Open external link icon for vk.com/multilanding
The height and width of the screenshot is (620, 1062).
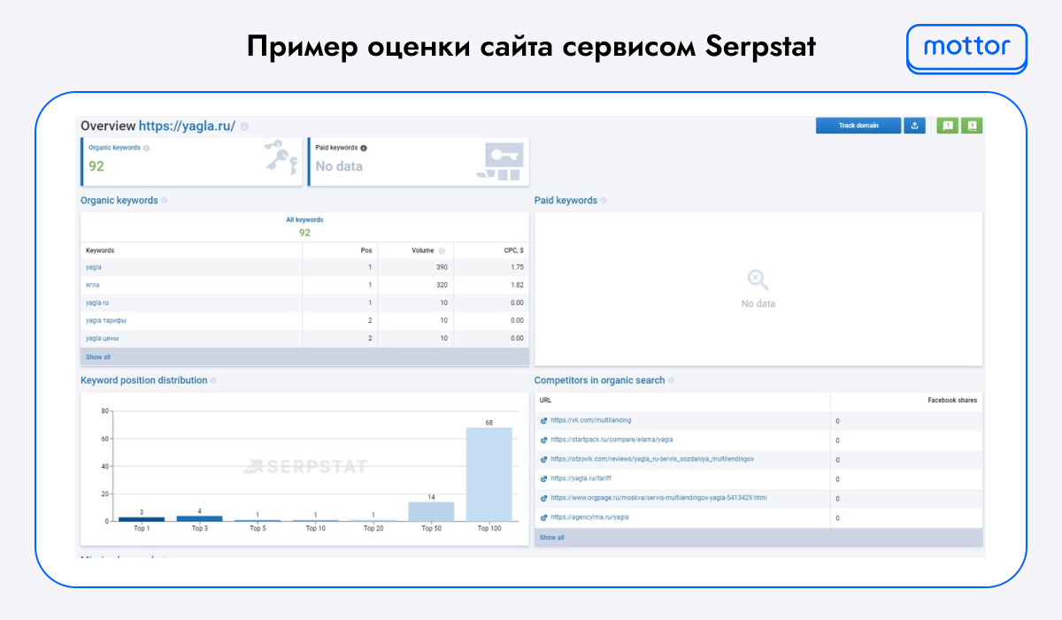pos(543,420)
